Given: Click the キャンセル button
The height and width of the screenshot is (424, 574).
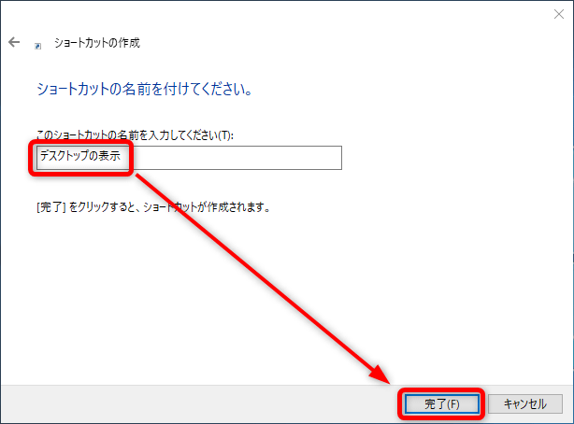Looking at the screenshot, I should (x=525, y=403).
